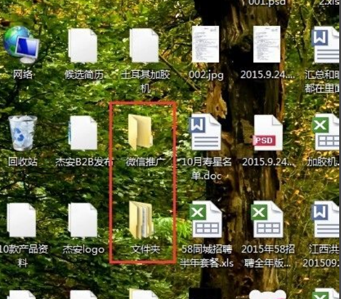Select the 微信推广 label text
The image size is (341, 299).
point(145,162)
